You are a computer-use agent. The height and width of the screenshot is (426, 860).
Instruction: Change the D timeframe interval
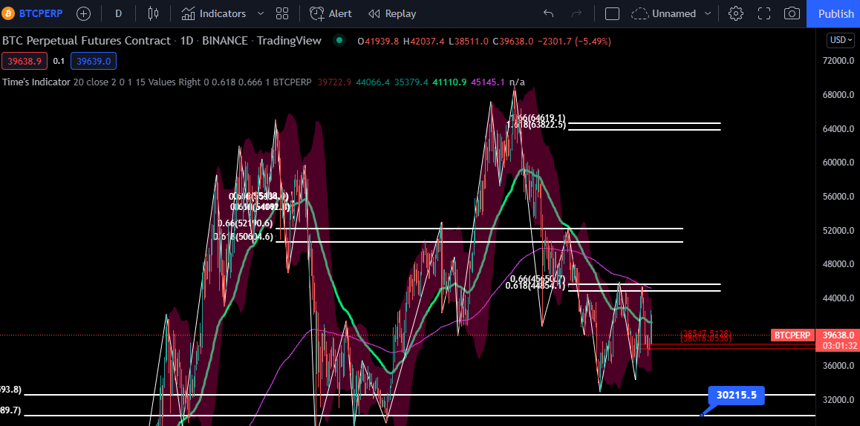click(x=119, y=13)
